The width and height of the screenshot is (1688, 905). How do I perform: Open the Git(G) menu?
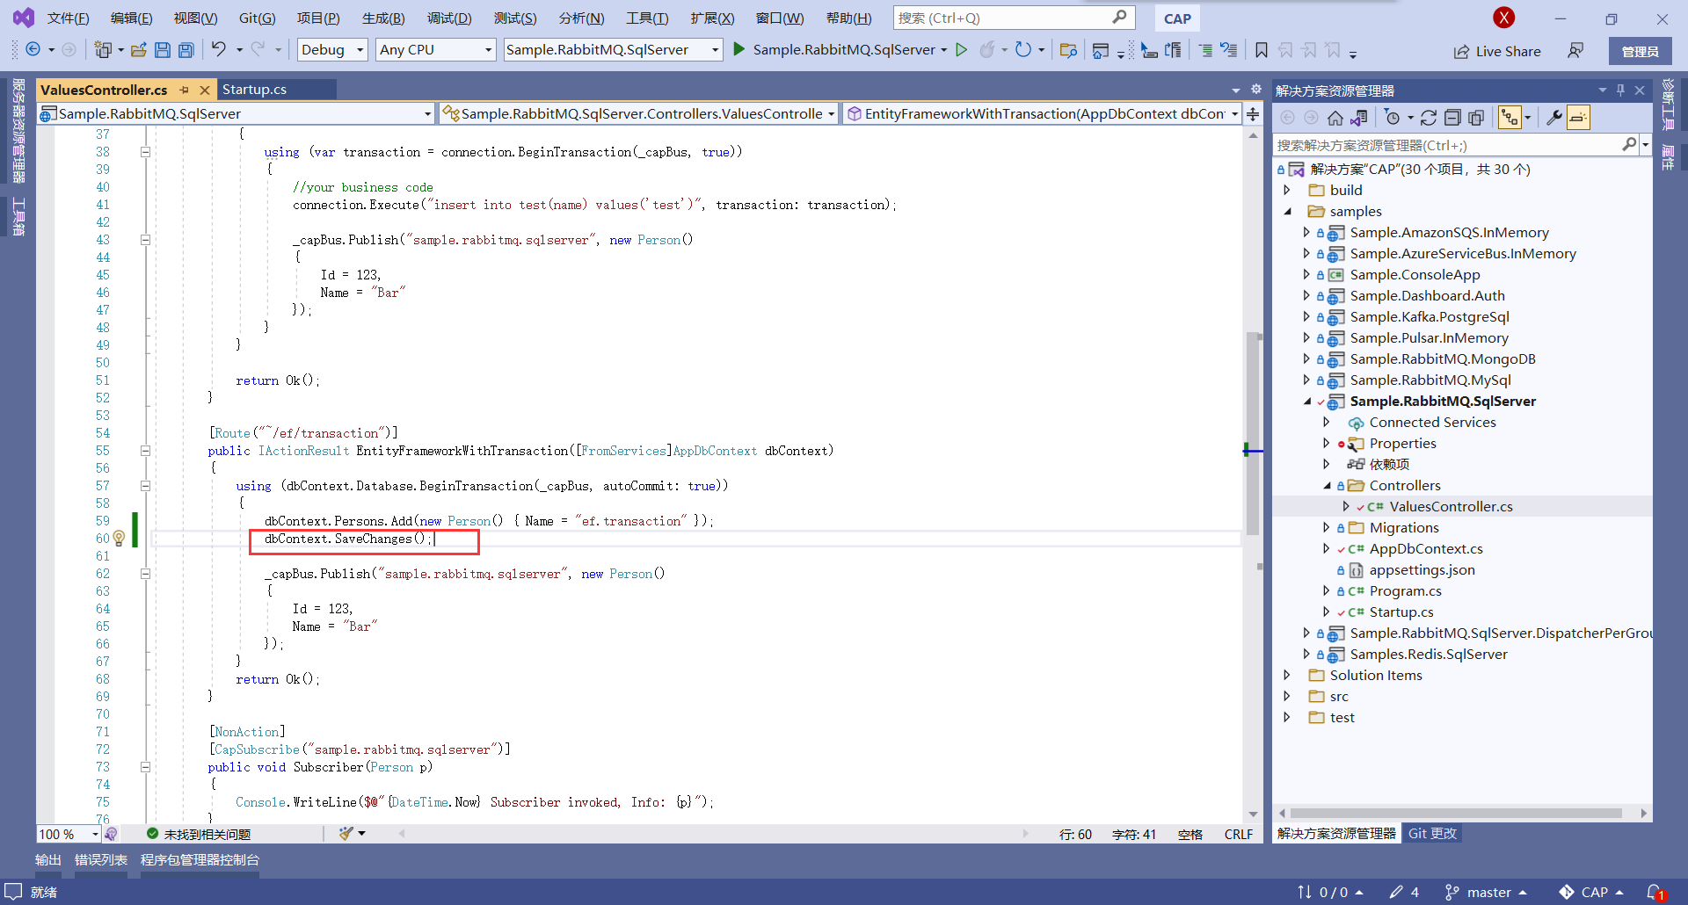click(x=257, y=18)
